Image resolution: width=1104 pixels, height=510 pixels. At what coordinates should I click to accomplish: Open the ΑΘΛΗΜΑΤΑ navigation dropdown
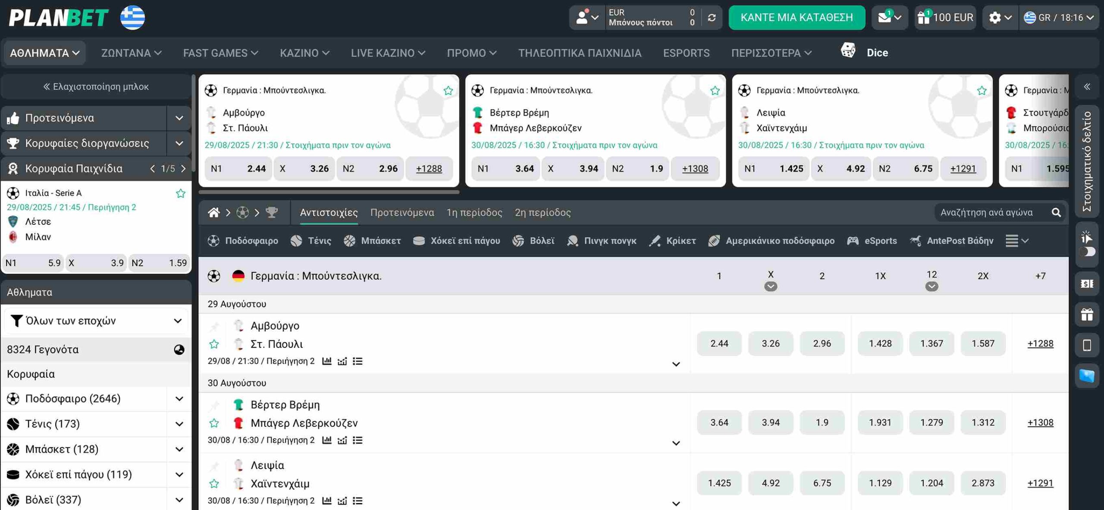[x=44, y=53]
